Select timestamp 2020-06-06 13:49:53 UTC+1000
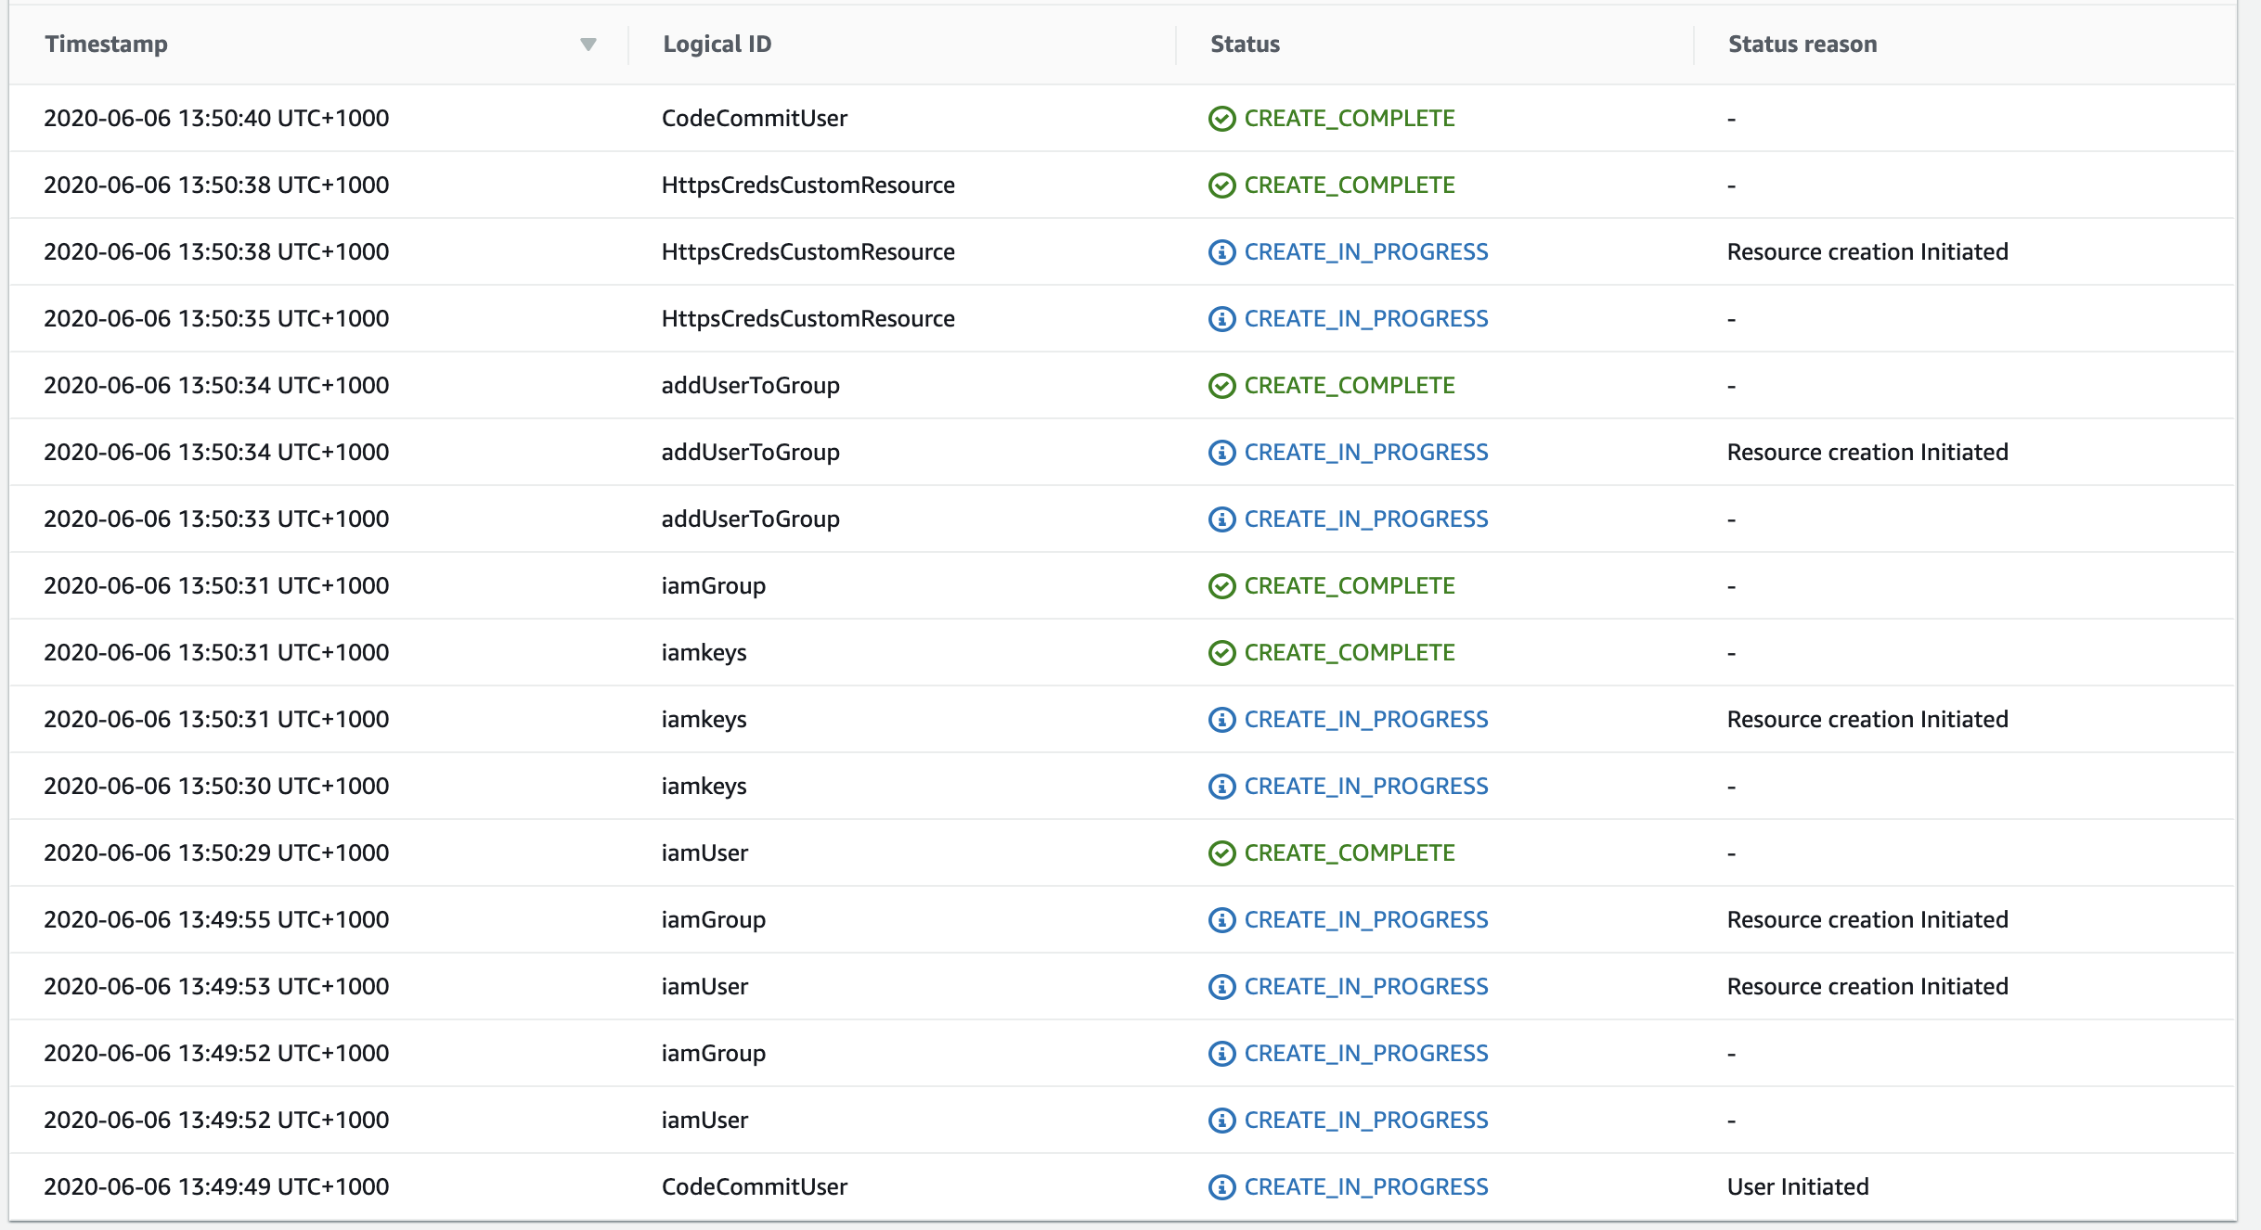Image resolution: width=2261 pixels, height=1230 pixels. pos(216,987)
